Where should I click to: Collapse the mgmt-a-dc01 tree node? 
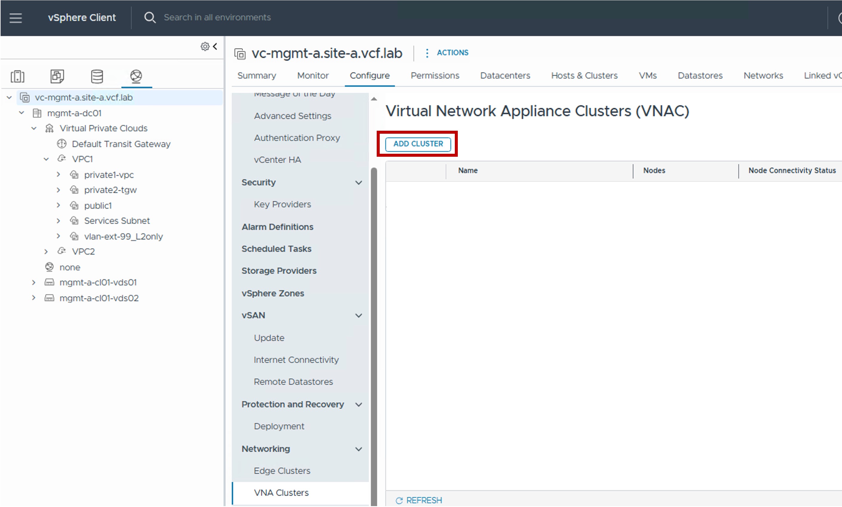tap(22, 113)
